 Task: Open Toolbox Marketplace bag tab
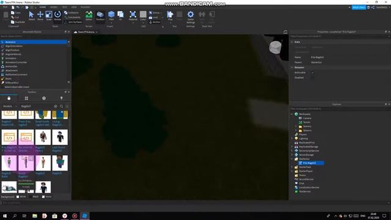(9, 98)
